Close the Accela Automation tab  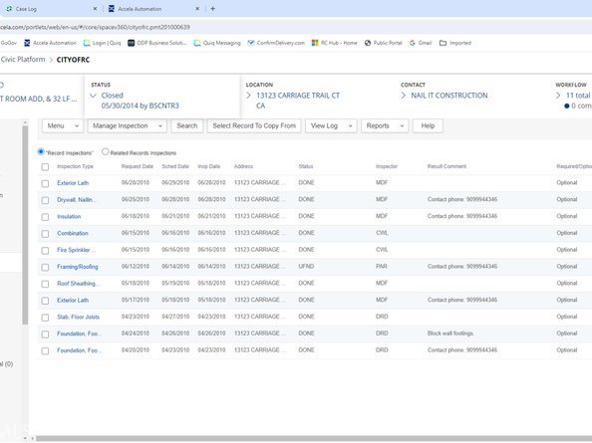click(x=197, y=9)
